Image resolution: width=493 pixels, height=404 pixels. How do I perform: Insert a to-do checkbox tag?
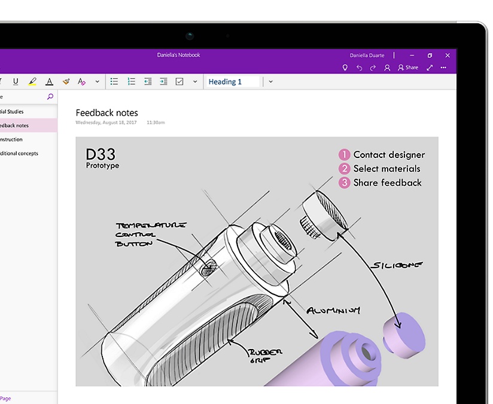click(x=179, y=82)
